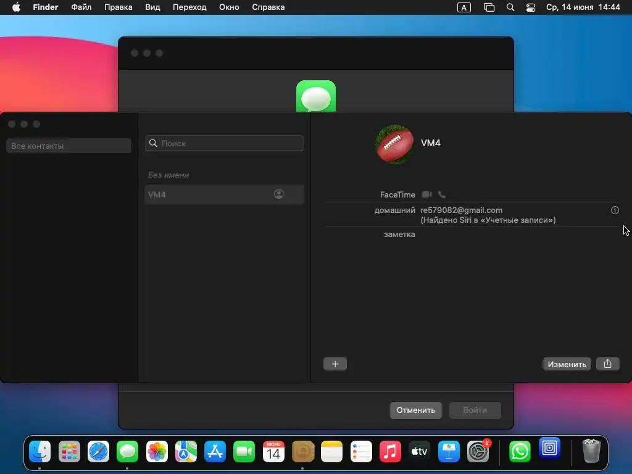The height and width of the screenshot is (474, 632).
Task: Open Music from the Dock
Action: tap(390, 451)
